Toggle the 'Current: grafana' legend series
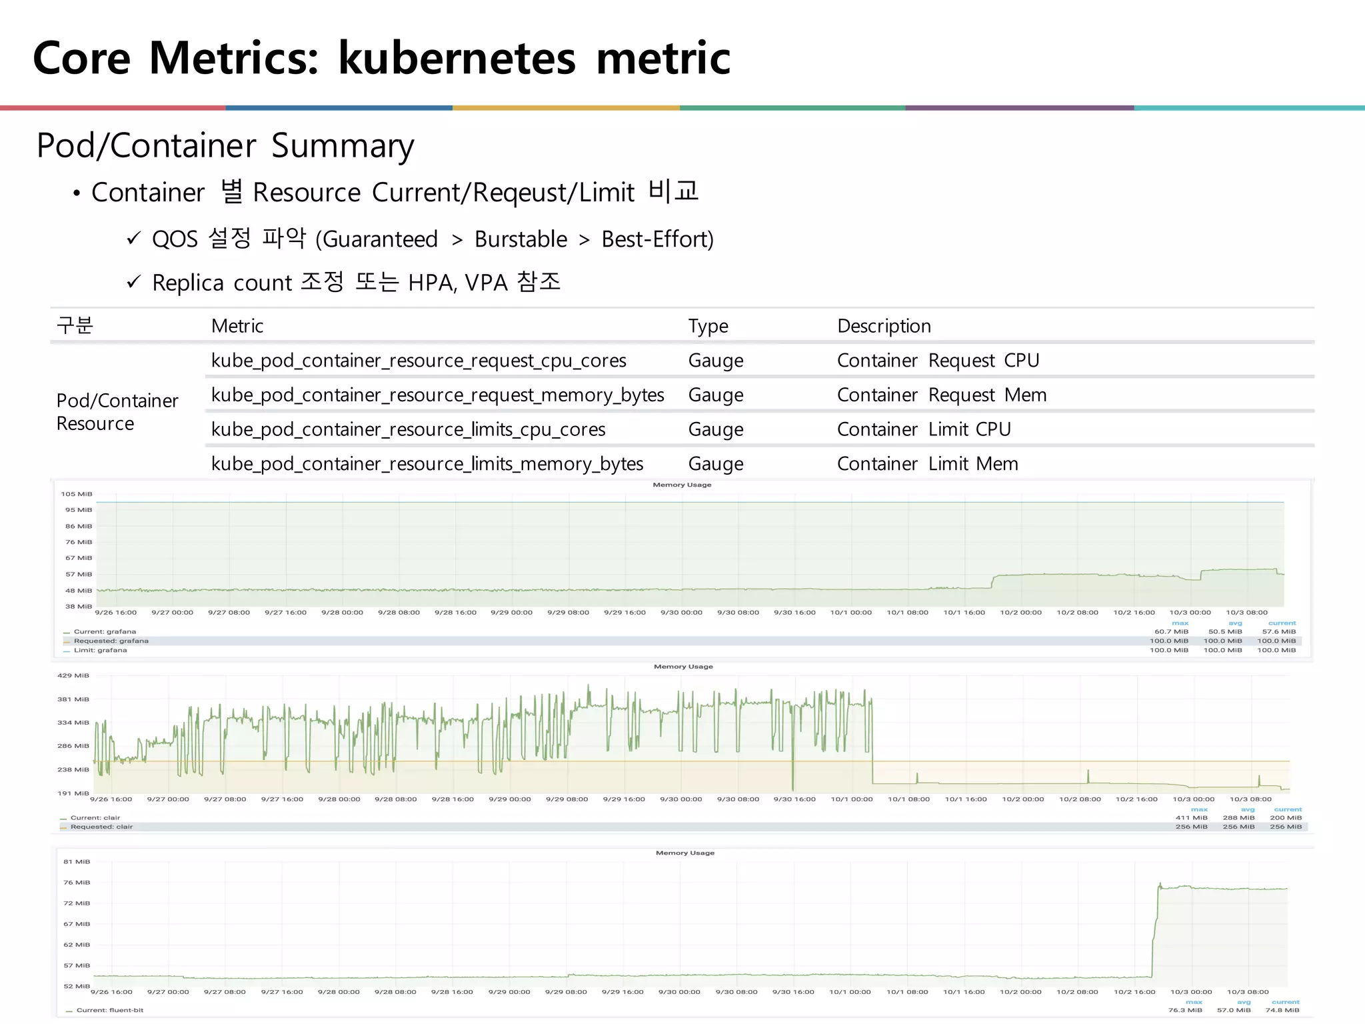 (x=104, y=631)
